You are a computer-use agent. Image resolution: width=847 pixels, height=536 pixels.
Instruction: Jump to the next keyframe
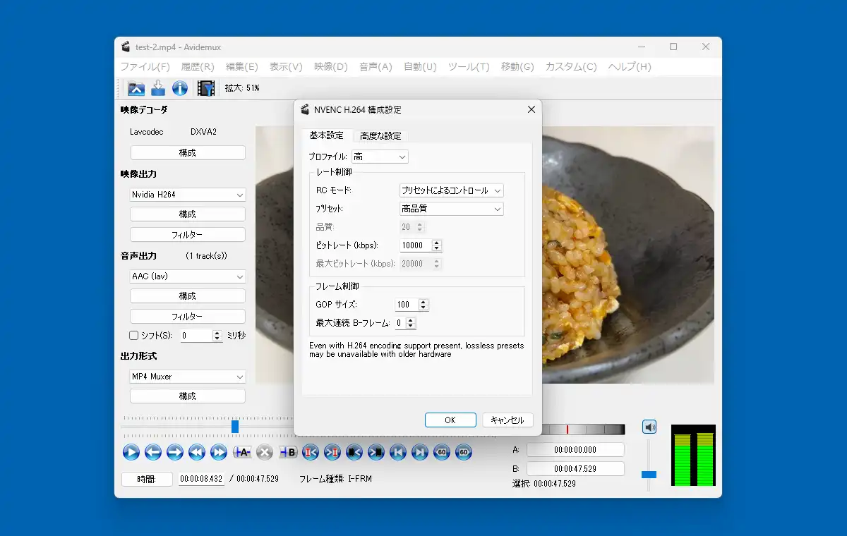point(220,453)
